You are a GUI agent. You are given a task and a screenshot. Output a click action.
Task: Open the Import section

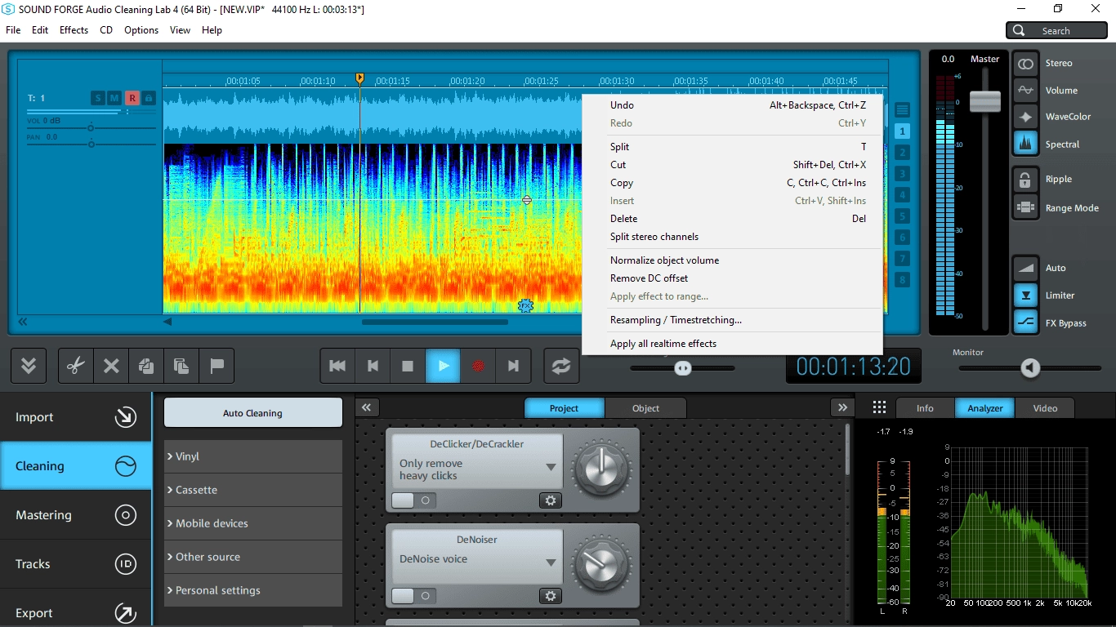click(x=75, y=417)
